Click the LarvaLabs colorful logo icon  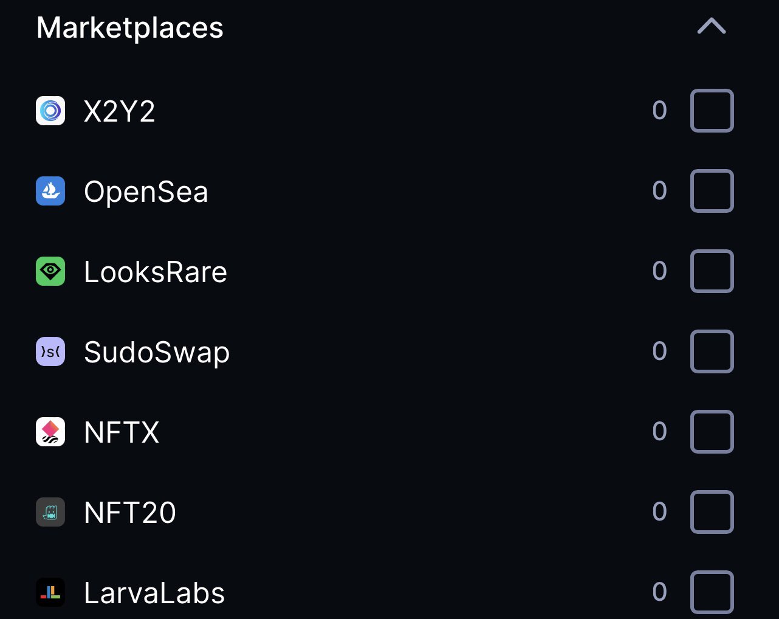[50, 592]
